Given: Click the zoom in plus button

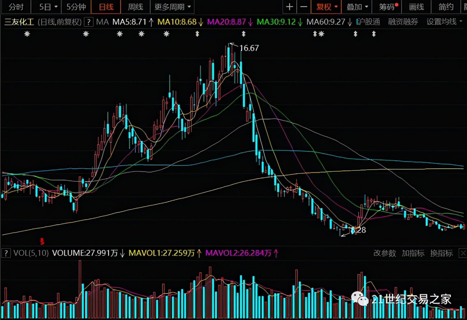Looking at the screenshot, I should 289,7.
